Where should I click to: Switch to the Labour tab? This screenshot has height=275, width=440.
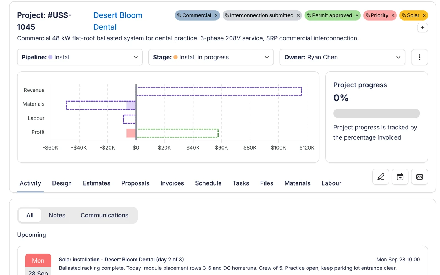pyautogui.click(x=331, y=183)
